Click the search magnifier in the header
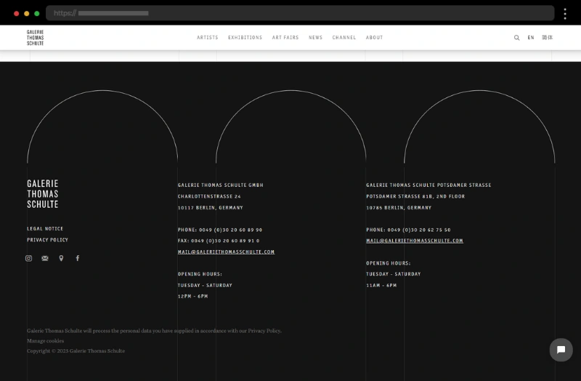This screenshot has width=581, height=381. tap(516, 38)
